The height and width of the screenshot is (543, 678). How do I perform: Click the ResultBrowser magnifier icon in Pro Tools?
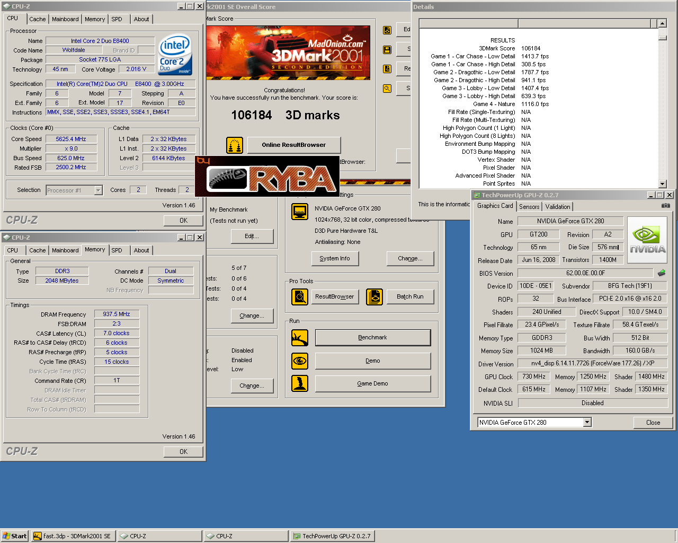coord(300,297)
